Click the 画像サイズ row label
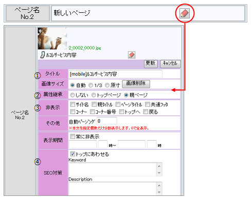The image size is (252, 200). pyautogui.click(x=52, y=84)
